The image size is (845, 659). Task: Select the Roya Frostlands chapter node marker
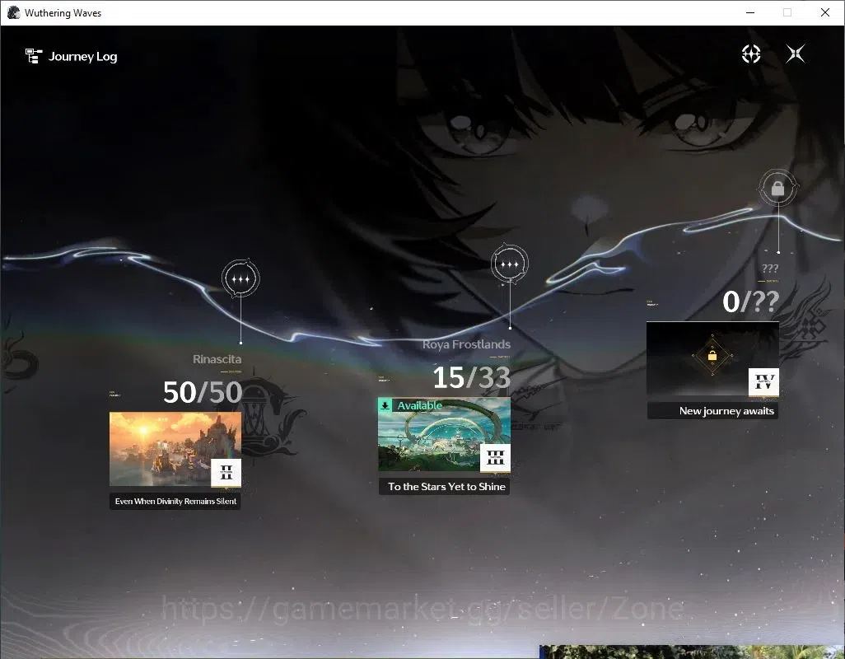tap(509, 264)
